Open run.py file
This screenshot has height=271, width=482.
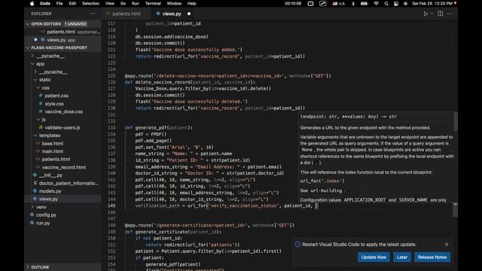[43, 223]
